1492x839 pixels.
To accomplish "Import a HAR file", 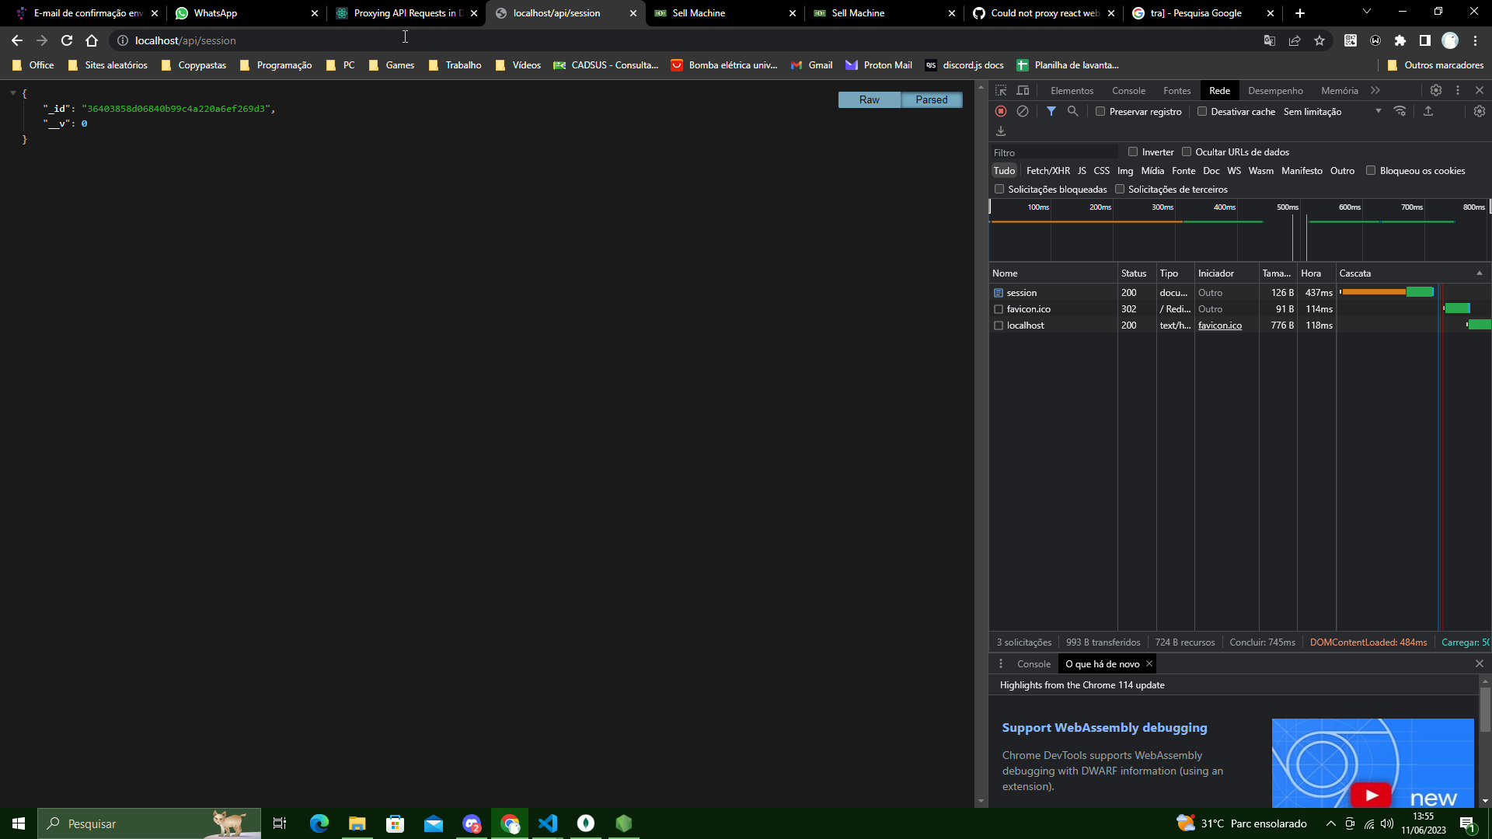I will point(1001,131).
